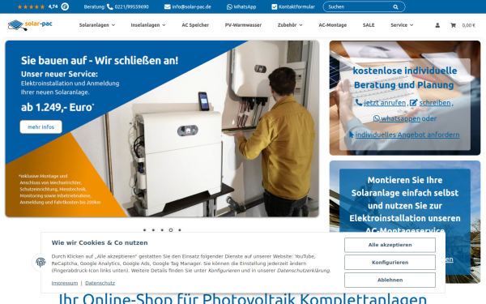The image size is (486, 304).
Task: Open the Kontaktformular link
Action: pos(296,6)
